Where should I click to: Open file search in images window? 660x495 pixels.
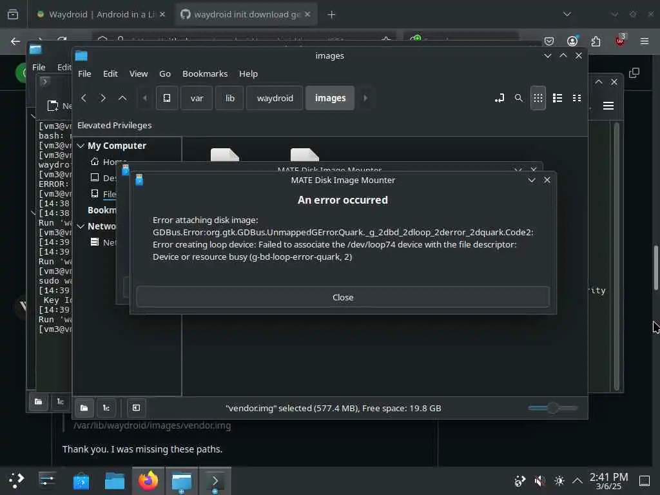[519, 98]
